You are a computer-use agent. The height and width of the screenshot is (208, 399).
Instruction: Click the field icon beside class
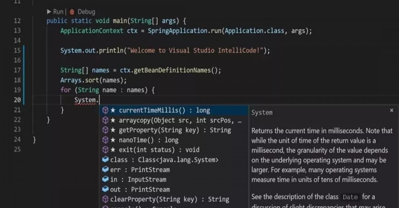(106, 159)
